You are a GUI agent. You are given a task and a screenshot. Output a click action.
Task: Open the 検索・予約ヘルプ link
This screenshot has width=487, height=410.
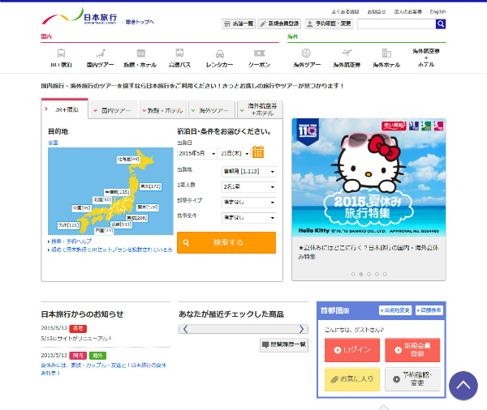(x=70, y=241)
